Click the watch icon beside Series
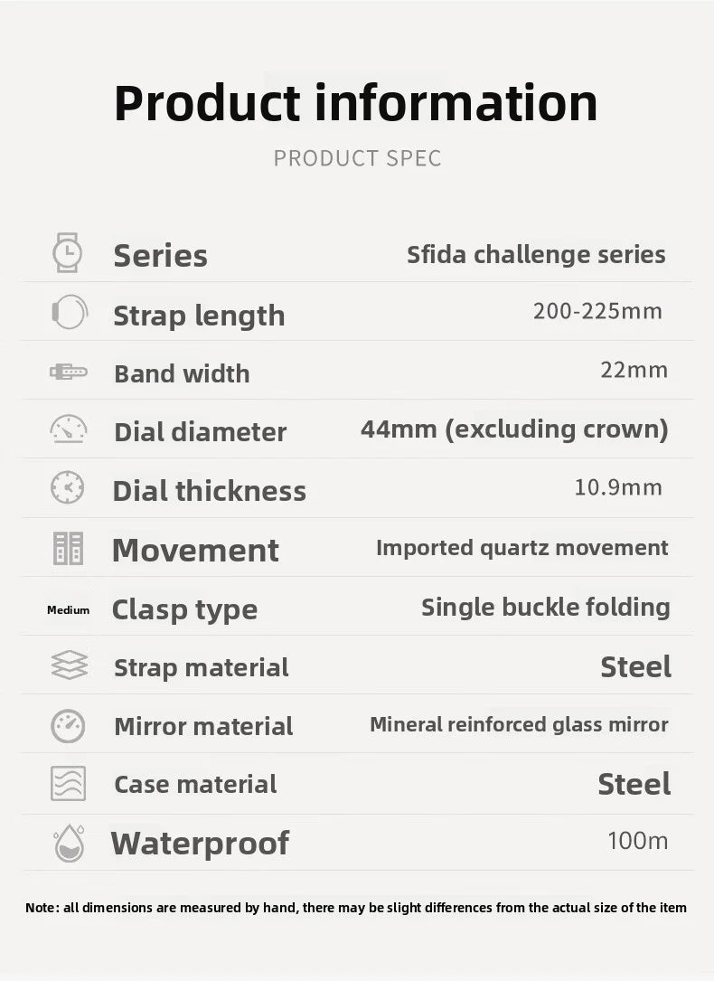 pyautogui.click(x=68, y=253)
